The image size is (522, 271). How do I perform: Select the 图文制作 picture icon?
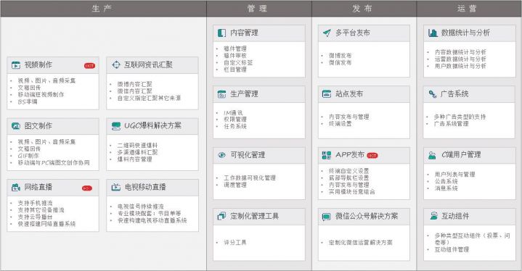tap(16, 126)
